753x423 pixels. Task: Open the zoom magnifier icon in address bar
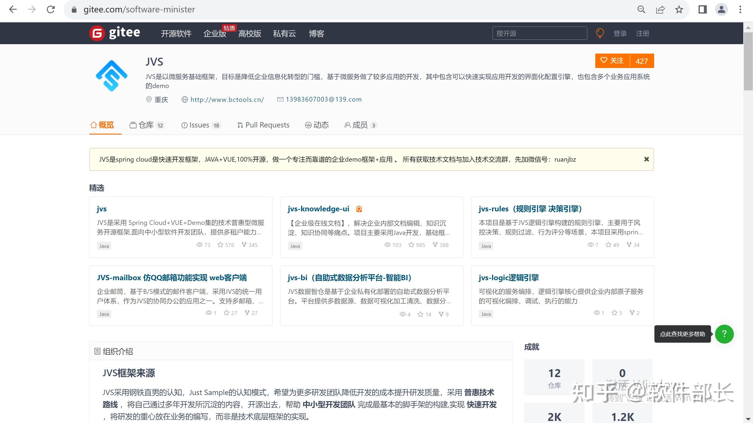click(641, 9)
